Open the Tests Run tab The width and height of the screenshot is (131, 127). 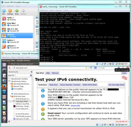53,85
